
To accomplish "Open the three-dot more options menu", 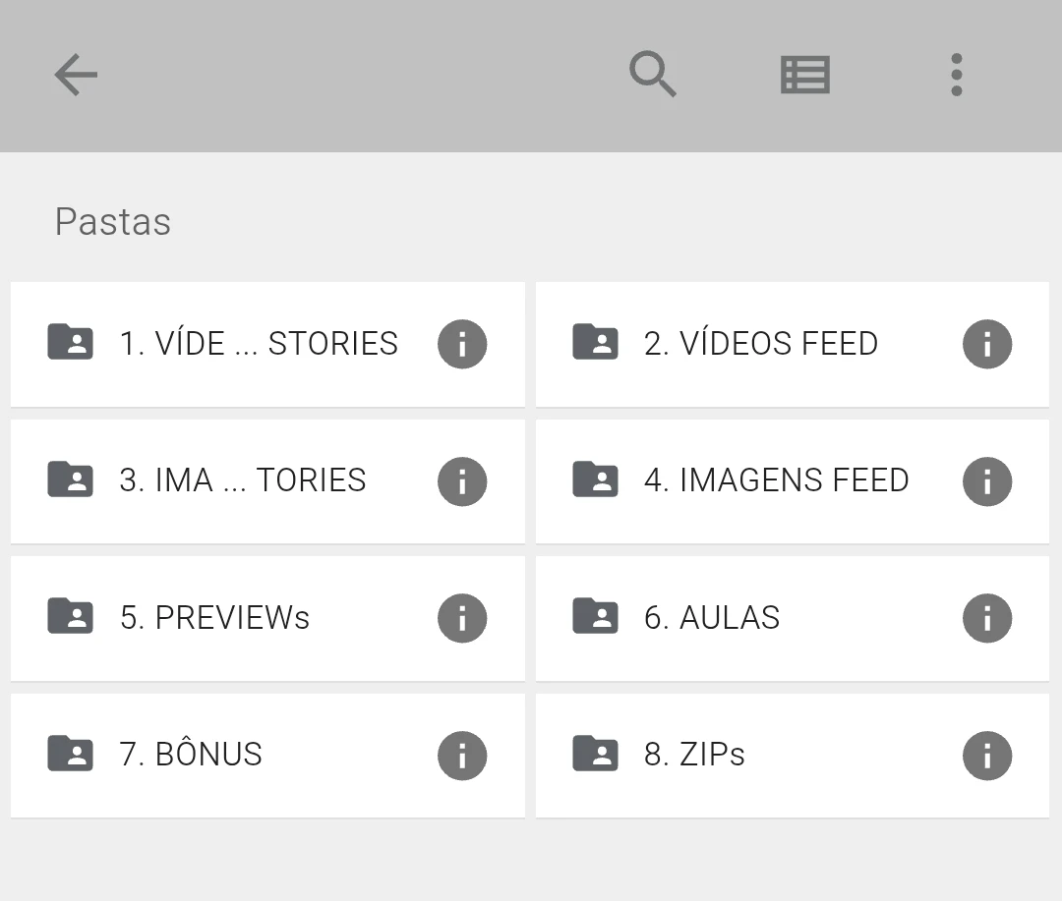I will pos(956,75).
